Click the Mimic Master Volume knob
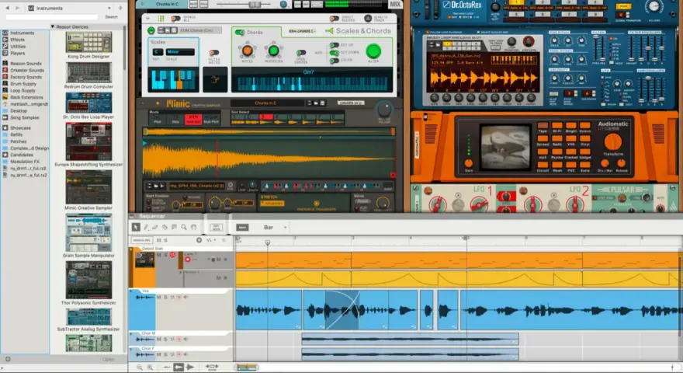Image resolution: width=683 pixels, height=373 pixels. click(x=384, y=110)
